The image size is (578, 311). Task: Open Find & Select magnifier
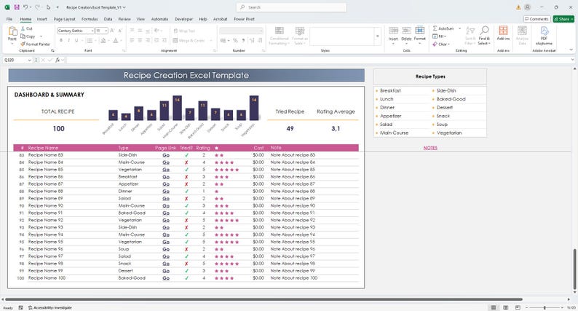[x=484, y=36]
